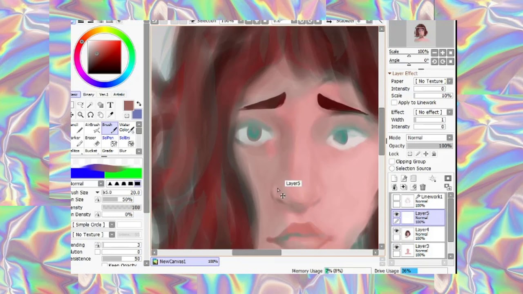
Task: Select the Magic Wand tool
Action: click(90, 105)
